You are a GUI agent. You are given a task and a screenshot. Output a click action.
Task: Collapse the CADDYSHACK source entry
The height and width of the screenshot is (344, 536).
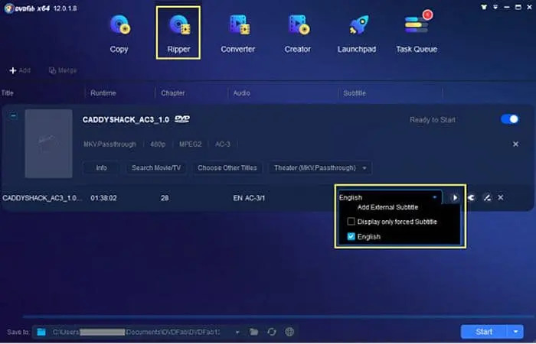click(x=13, y=115)
